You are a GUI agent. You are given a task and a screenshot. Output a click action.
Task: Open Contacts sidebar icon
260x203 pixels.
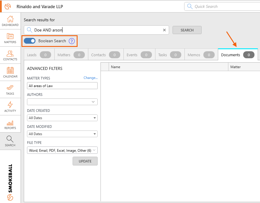10,55
